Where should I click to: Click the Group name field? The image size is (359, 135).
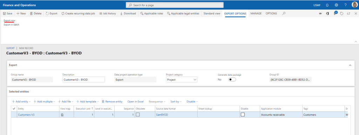[x=32, y=80]
